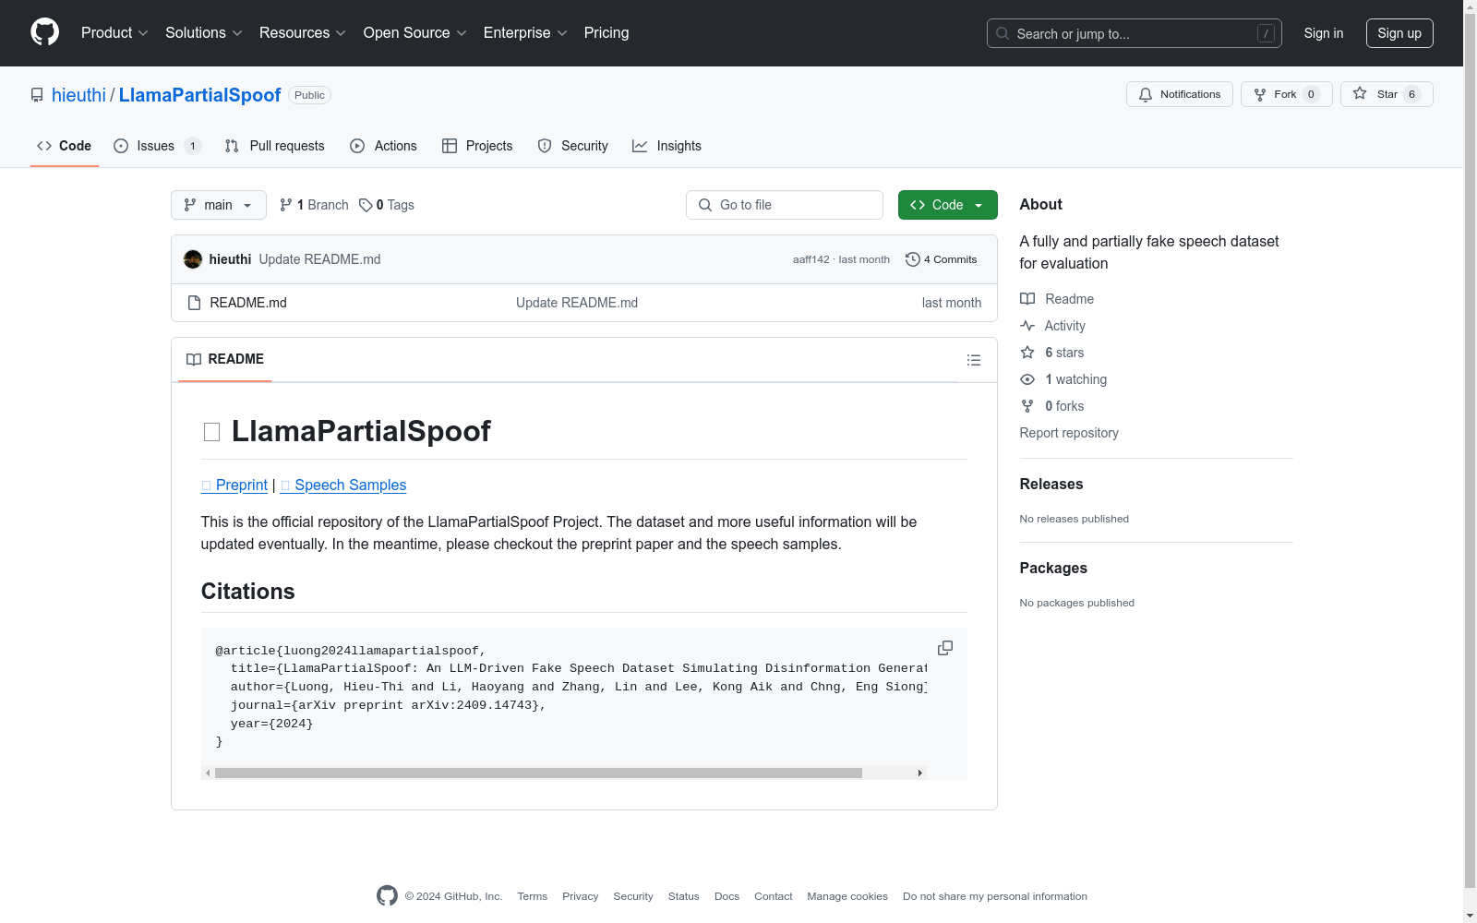Open the Issues tab
Screen dimensions: 1477x923
(157, 146)
